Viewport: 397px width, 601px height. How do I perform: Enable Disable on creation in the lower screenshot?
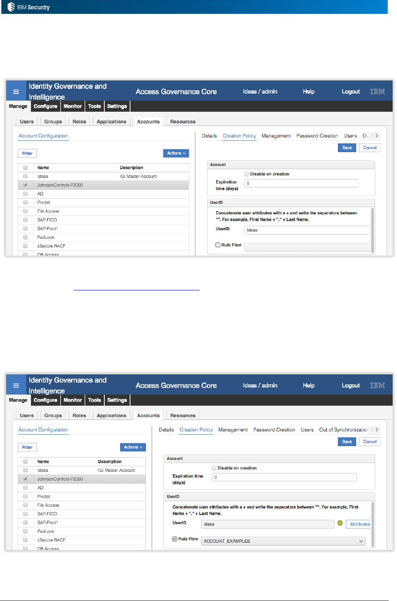(x=214, y=468)
